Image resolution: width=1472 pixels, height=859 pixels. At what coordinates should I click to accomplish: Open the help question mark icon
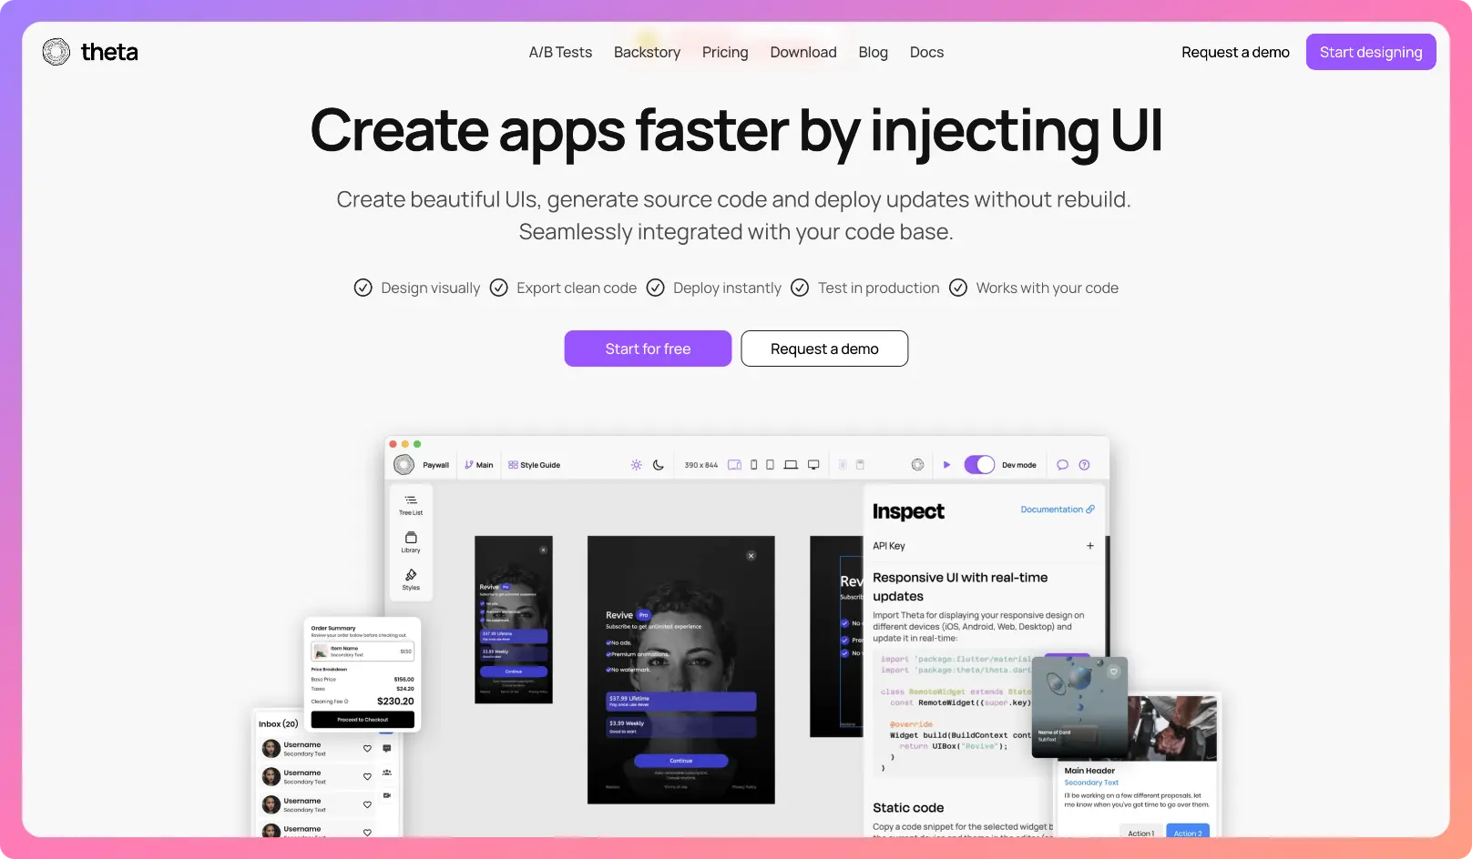pos(1084,465)
